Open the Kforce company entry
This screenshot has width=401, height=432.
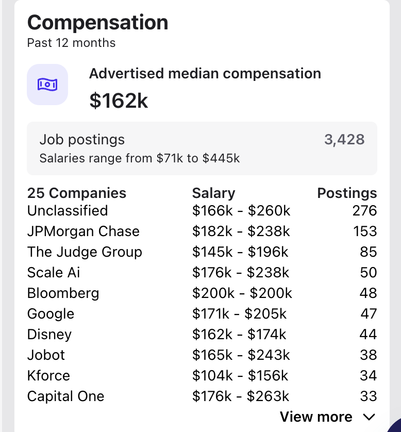[x=48, y=376]
